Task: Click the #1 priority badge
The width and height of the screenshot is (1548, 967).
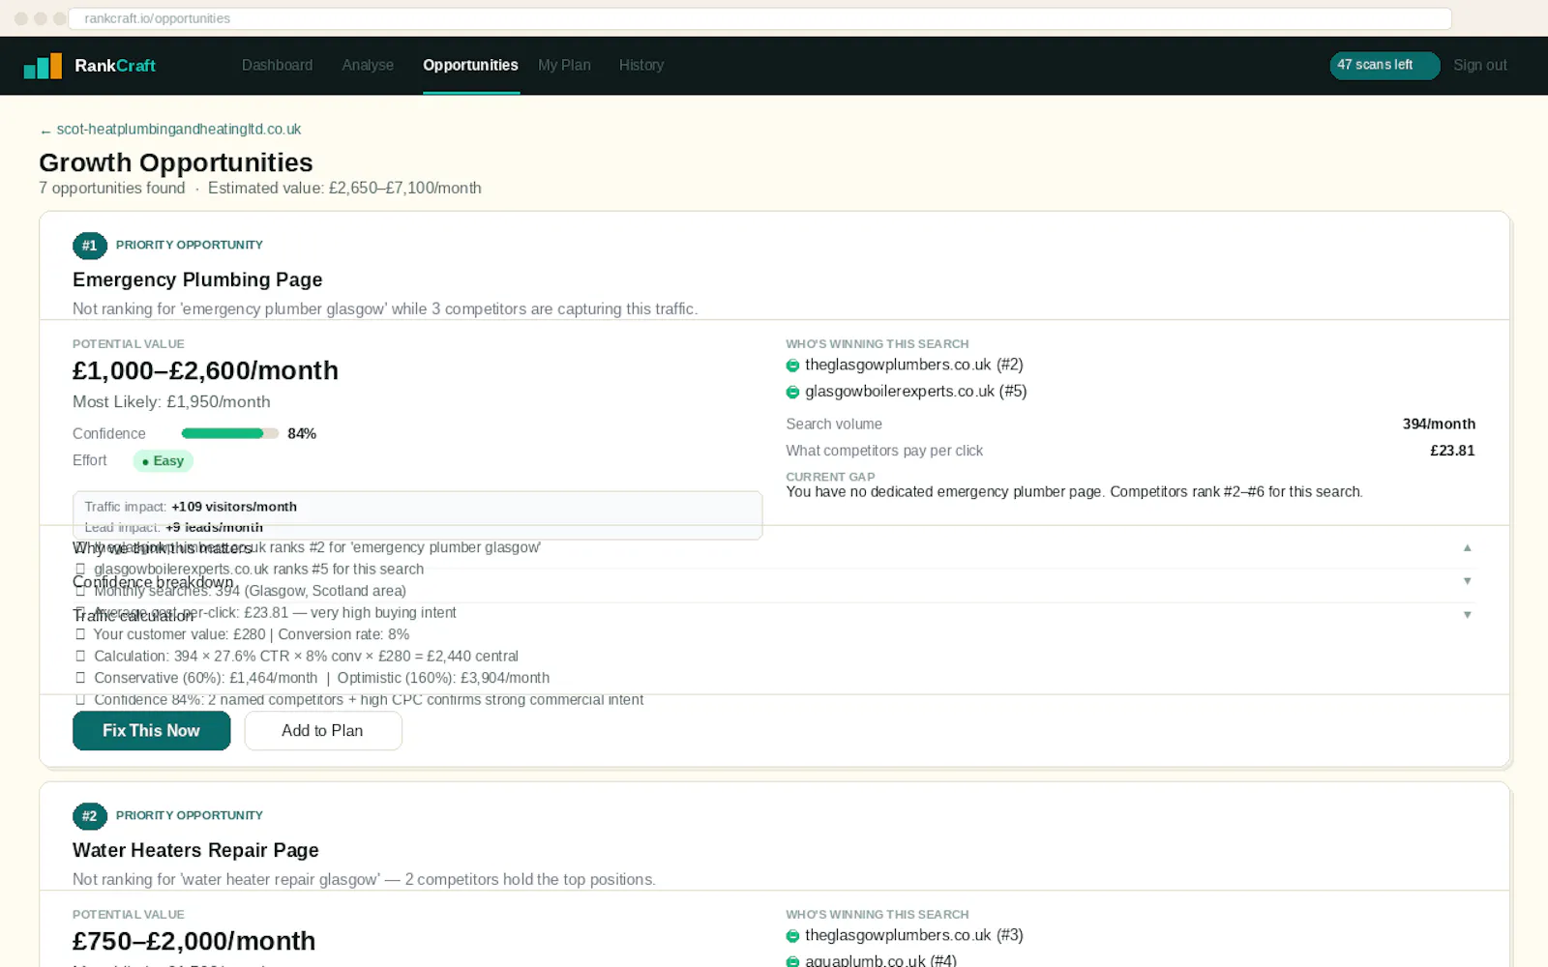Action: coord(89,246)
